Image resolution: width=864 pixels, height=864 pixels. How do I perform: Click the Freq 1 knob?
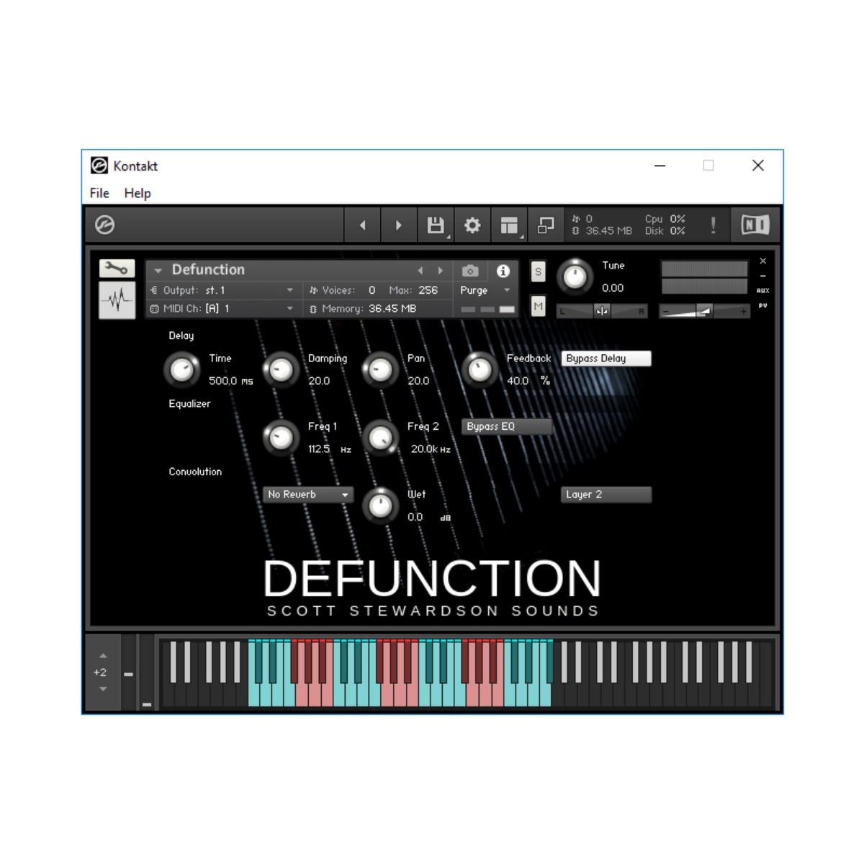[281, 437]
